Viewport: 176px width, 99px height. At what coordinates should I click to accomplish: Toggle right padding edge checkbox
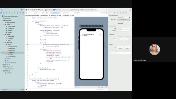(130, 39)
